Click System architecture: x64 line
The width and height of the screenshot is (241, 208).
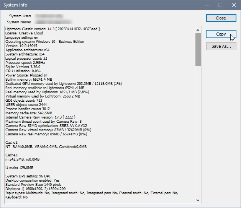(x=25, y=54)
